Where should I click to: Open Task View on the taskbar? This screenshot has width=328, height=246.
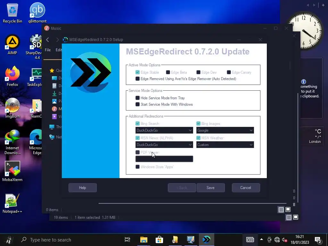127,240
